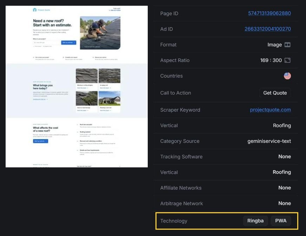Select the Ringba technology tag
The width and height of the screenshot is (306, 236).
pyautogui.click(x=255, y=221)
